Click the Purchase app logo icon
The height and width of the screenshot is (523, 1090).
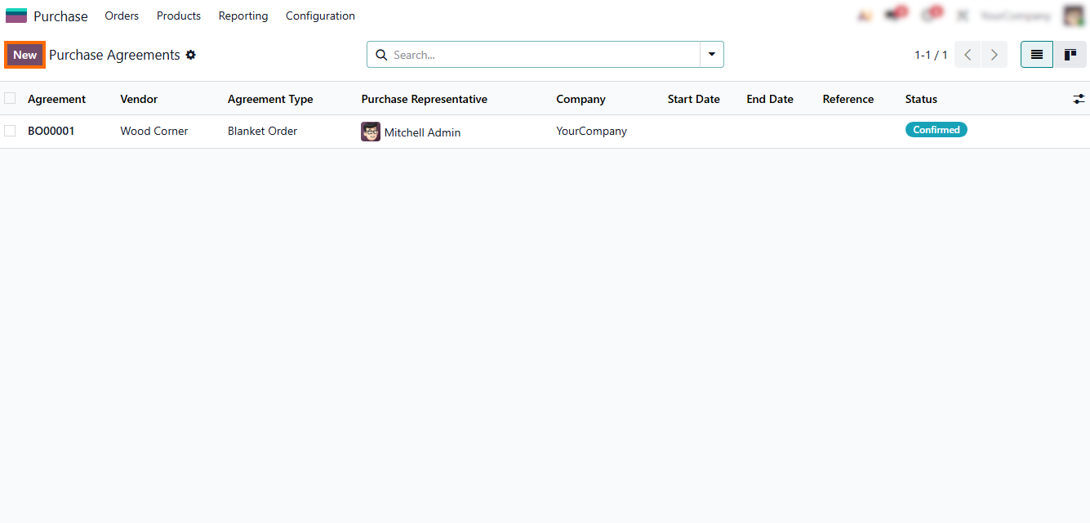(x=16, y=16)
